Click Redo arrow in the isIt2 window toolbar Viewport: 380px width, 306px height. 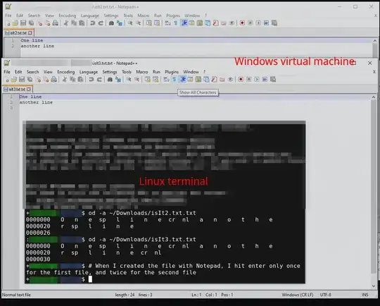101,23
